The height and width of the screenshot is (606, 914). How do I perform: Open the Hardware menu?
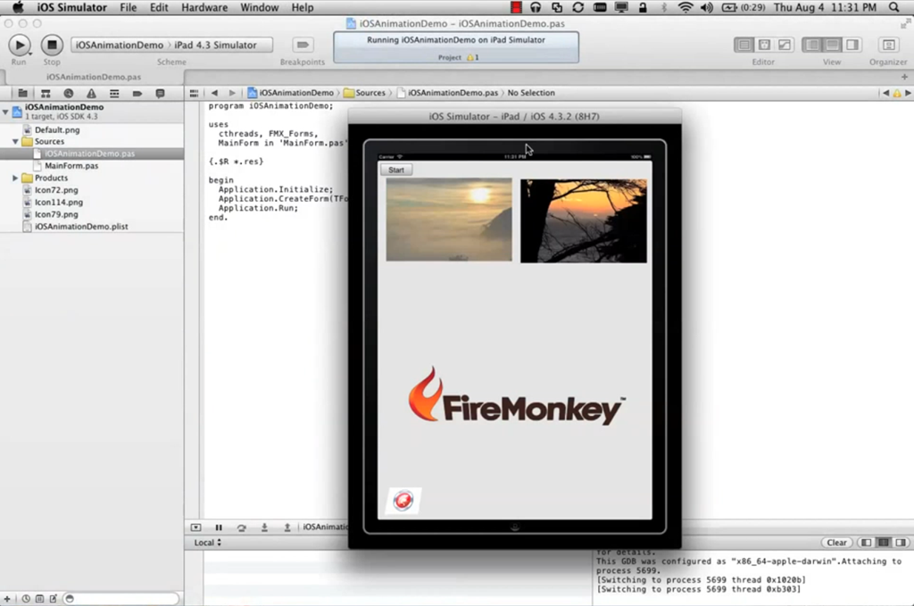204,7
